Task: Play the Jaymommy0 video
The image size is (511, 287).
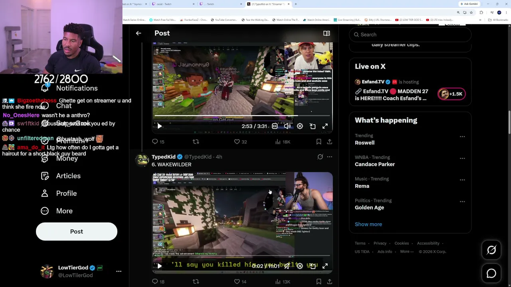Action: click(159, 126)
